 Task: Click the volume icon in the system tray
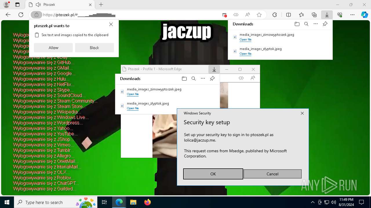(x=334, y=202)
